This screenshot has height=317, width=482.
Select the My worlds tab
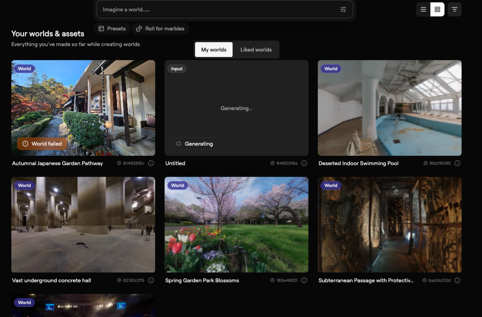214,50
